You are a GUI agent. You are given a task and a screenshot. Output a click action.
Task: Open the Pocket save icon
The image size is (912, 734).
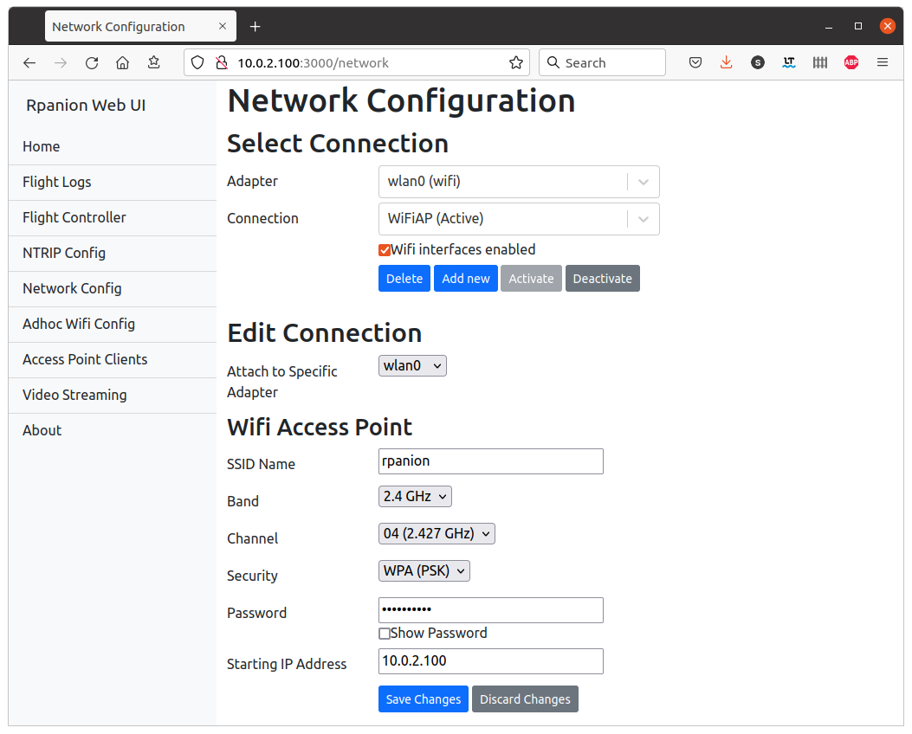[695, 63]
